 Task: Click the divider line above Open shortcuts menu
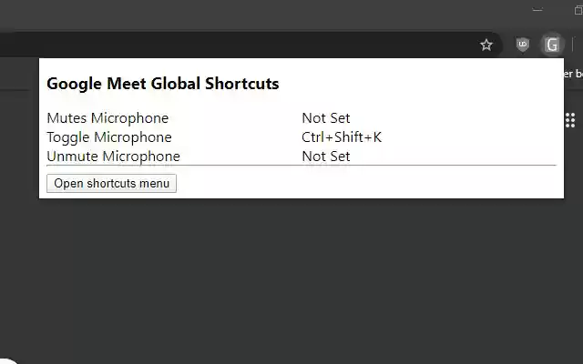coord(301,166)
